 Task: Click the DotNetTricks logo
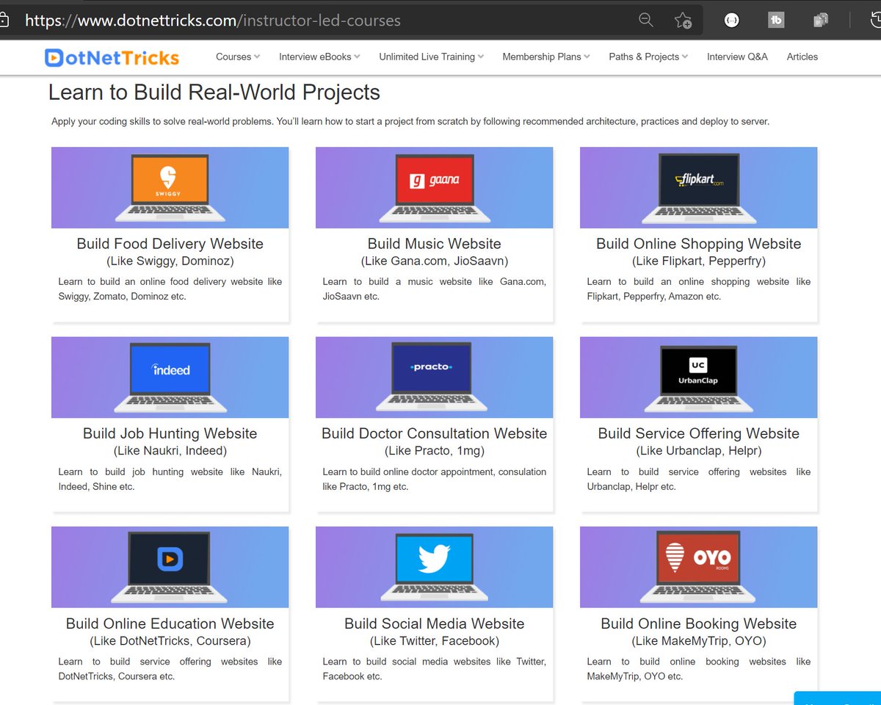110,57
